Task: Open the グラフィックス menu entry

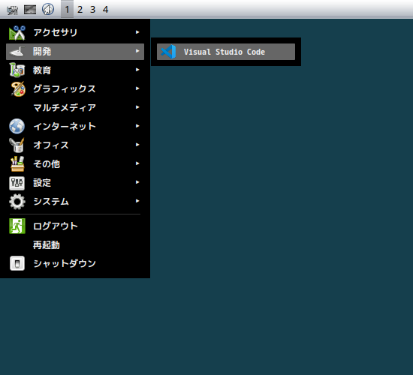Action: pos(75,89)
